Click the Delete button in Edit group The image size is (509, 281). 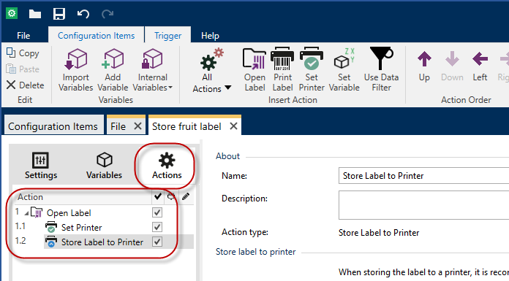click(26, 85)
